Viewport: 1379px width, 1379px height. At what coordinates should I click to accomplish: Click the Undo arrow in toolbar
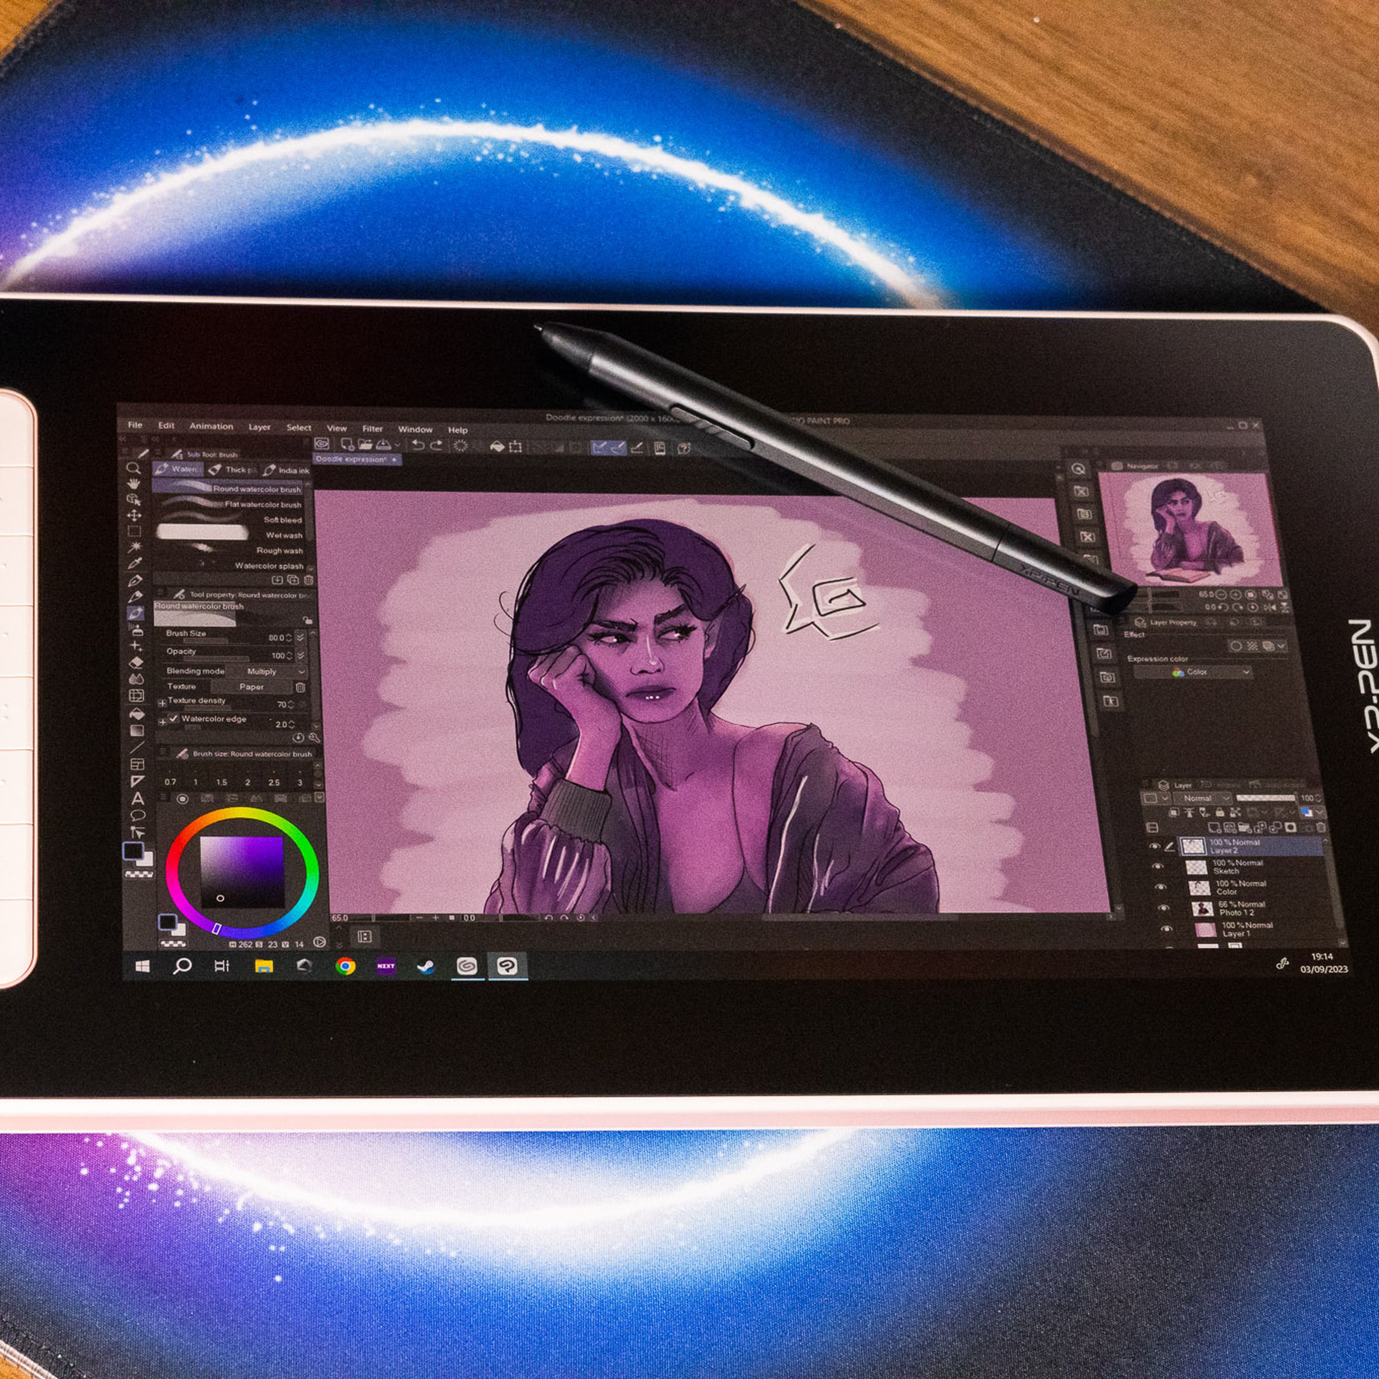[x=418, y=445]
